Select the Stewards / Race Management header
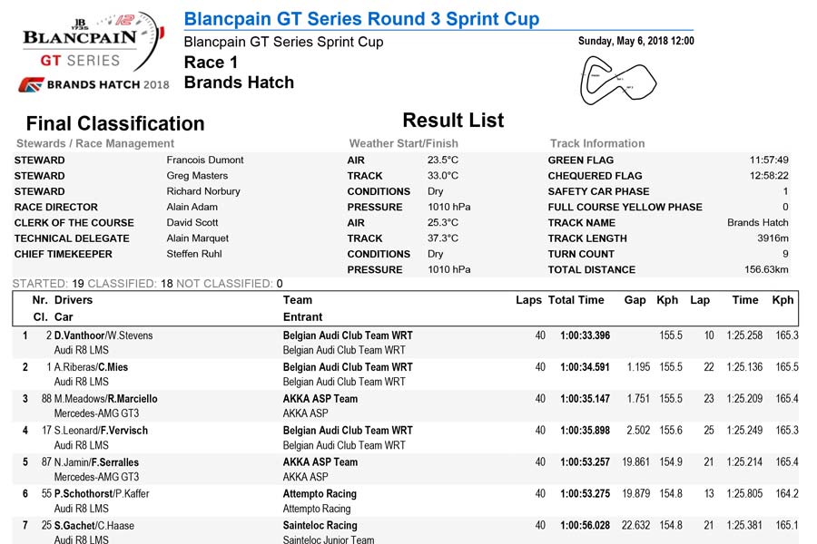The height and width of the screenshot is (544, 817). tap(95, 143)
